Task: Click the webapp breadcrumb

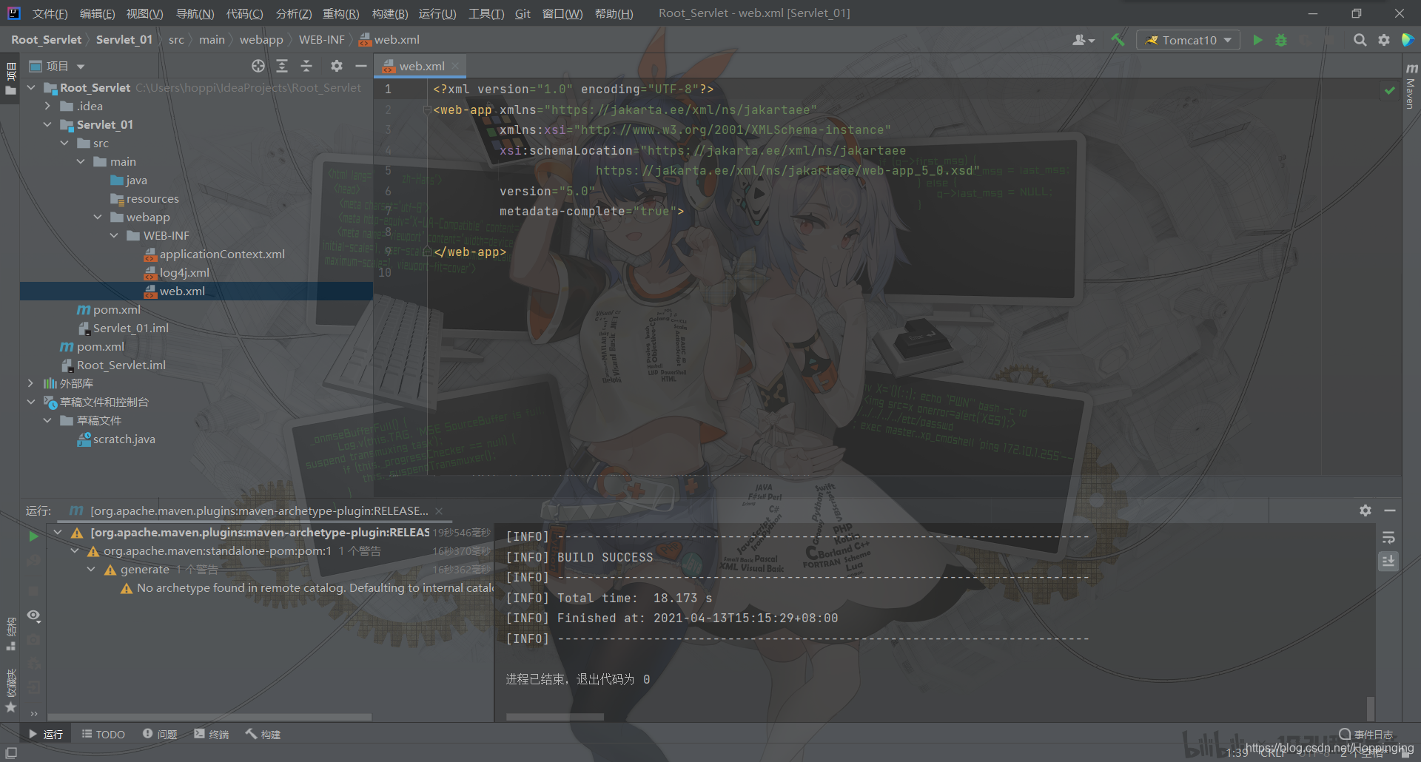Action: coord(261,40)
